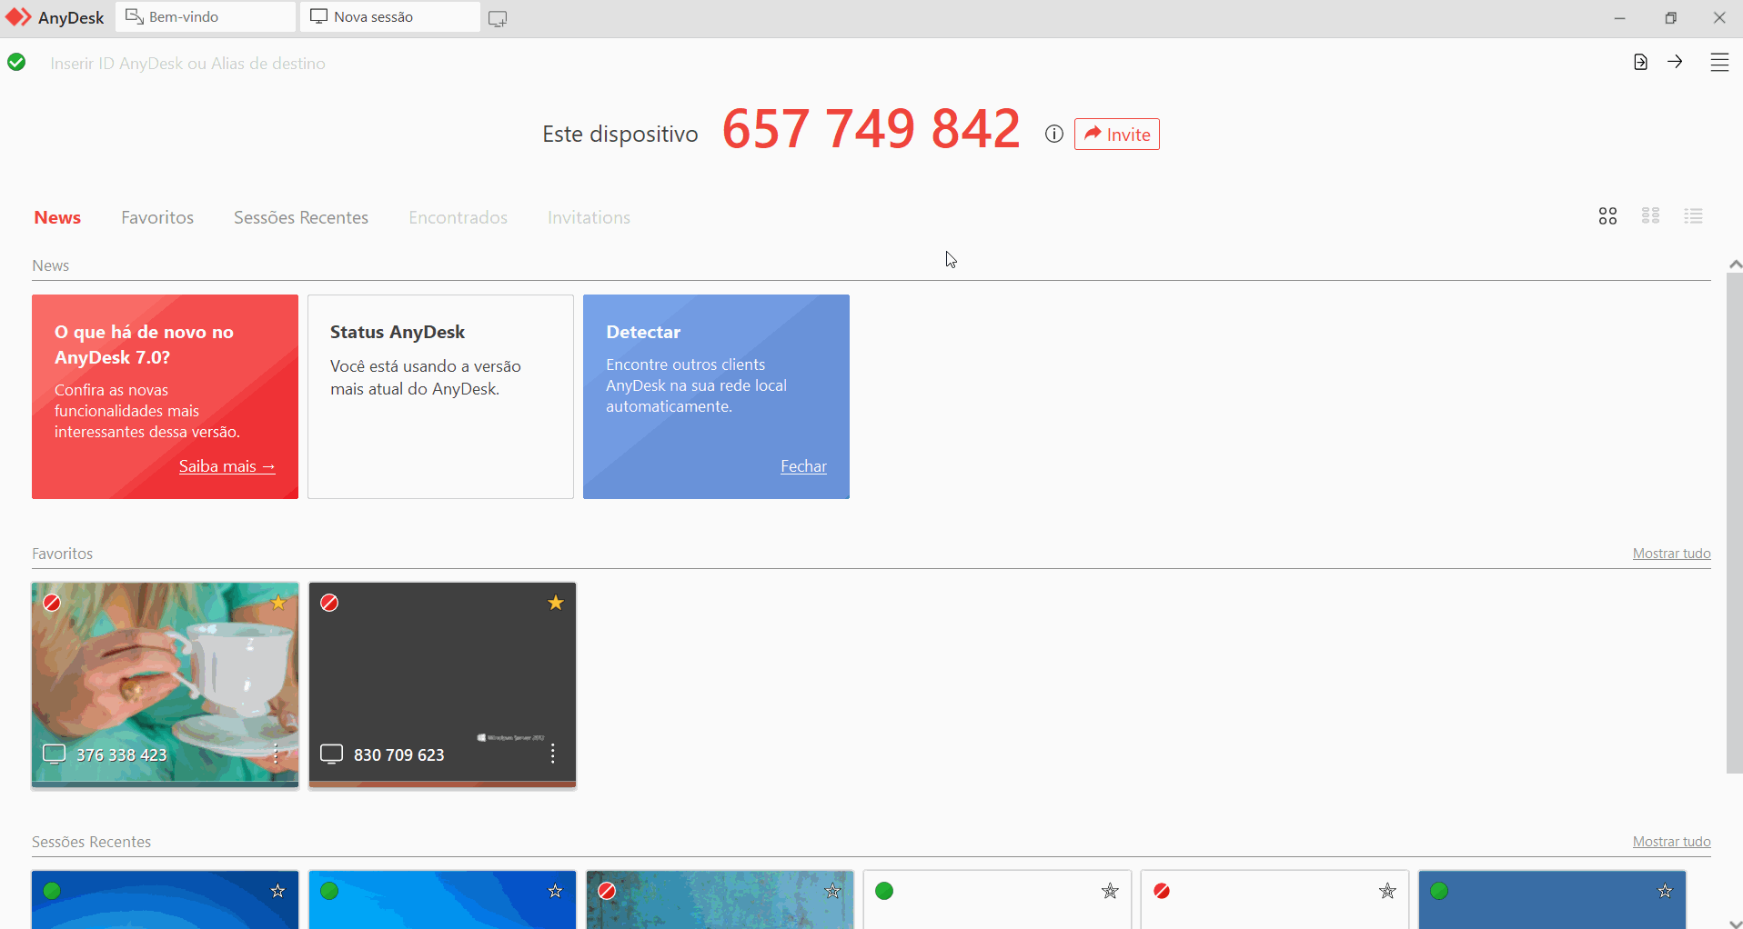
Task: Unfavorite the 830 709 623 entry via its star
Action: 555,603
